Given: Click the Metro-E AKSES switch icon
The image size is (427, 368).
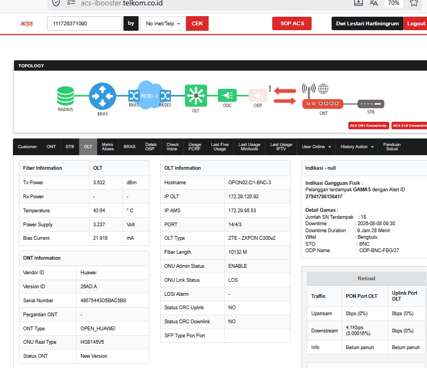Looking at the screenshot, I should click(x=166, y=96).
